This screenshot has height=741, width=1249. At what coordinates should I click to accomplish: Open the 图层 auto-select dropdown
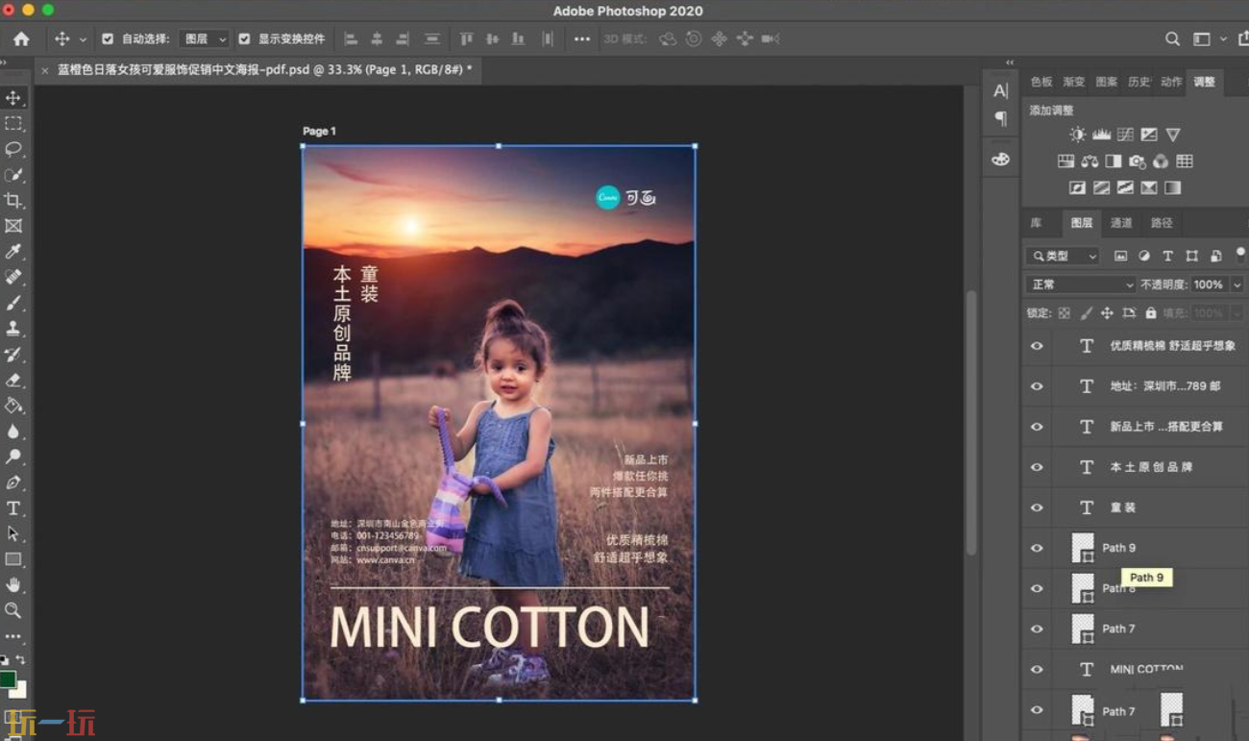coord(205,39)
